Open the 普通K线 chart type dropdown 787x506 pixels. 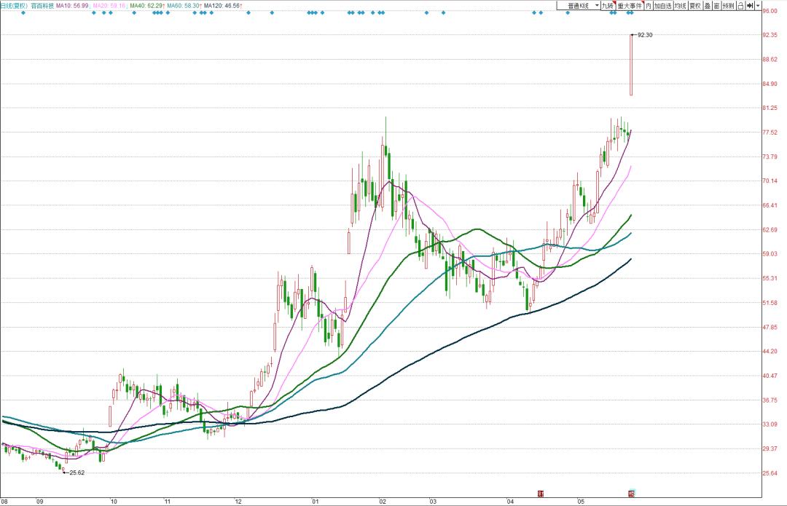579,4
